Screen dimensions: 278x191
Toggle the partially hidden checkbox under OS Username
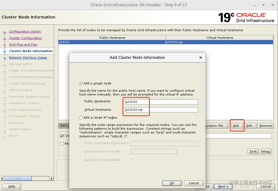[62, 144]
